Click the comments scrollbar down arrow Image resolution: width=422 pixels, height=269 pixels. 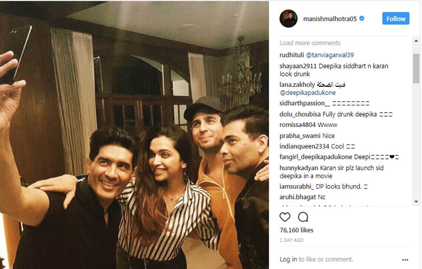point(416,202)
